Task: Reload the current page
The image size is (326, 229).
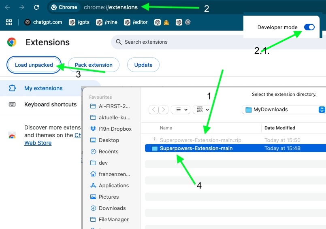Action: click(x=36, y=7)
